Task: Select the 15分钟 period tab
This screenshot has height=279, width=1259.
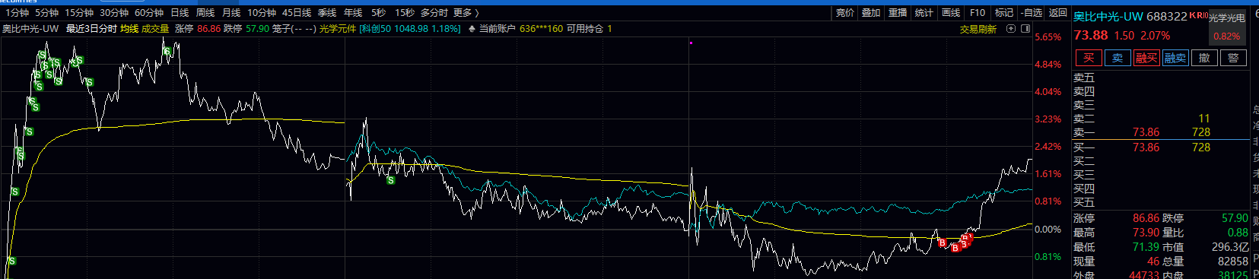Action: click(79, 13)
